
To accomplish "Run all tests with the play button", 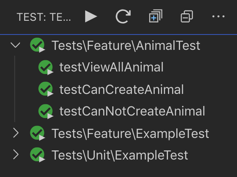I will [x=91, y=16].
